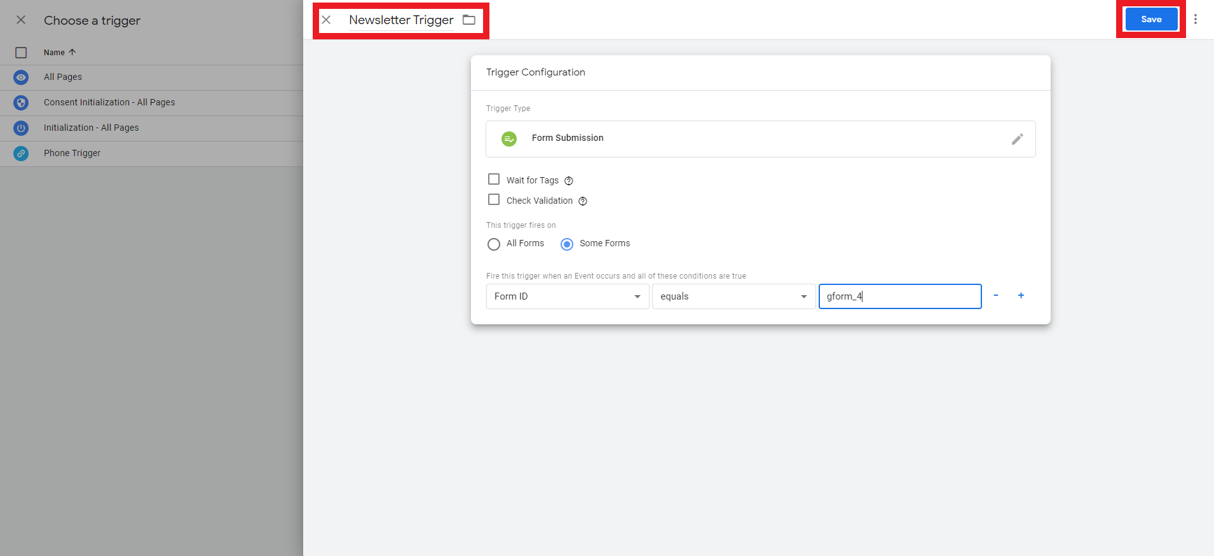This screenshot has width=1214, height=556.
Task: Select the Some Forms radio option
Action: [x=567, y=244]
